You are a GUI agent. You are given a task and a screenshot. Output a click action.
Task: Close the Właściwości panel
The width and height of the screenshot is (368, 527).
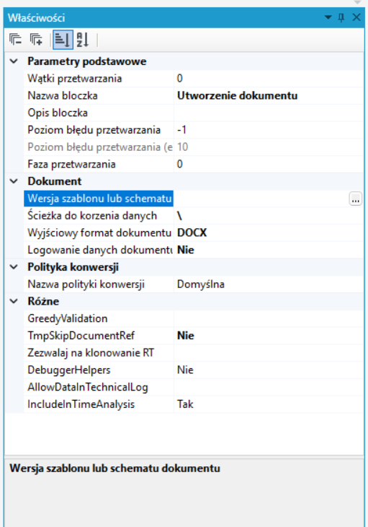(356, 17)
